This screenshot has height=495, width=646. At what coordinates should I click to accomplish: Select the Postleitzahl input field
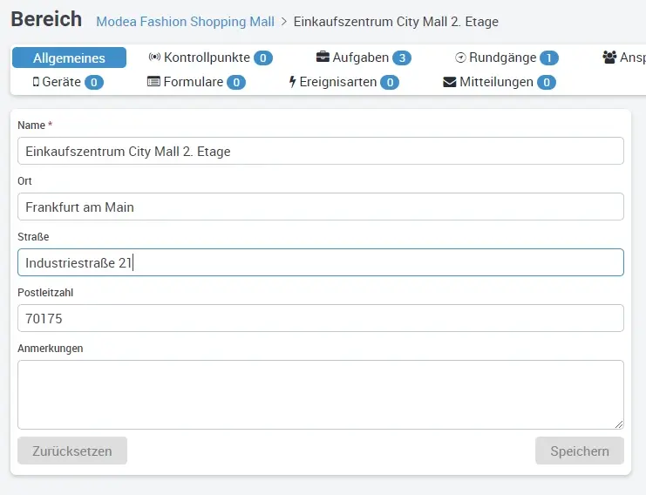(320, 318)
